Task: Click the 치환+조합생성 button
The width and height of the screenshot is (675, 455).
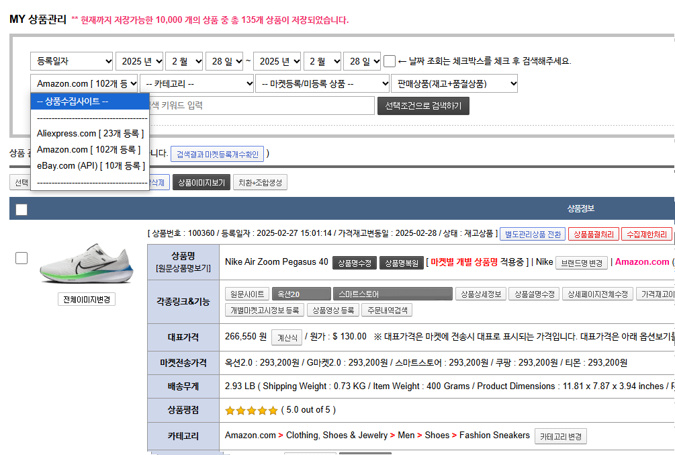Action: tap(260, 182)
